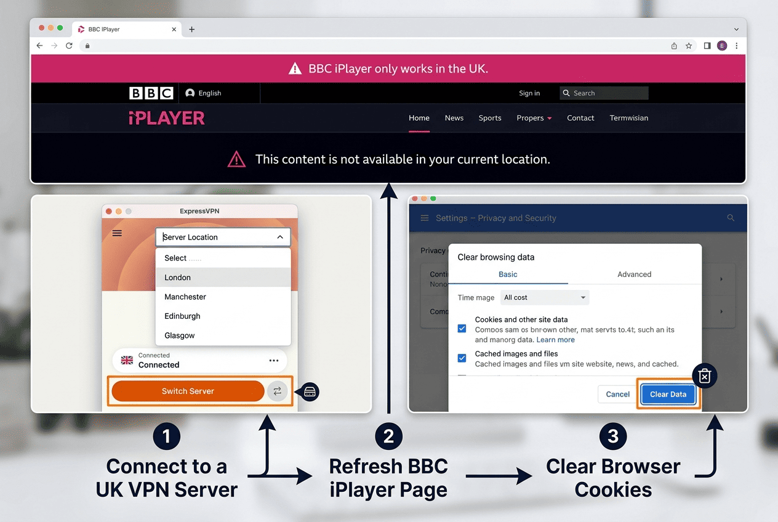778x522 pixels.
Task: Open the Settings hamburger menu icon
Action: click(x=424, y=218)
